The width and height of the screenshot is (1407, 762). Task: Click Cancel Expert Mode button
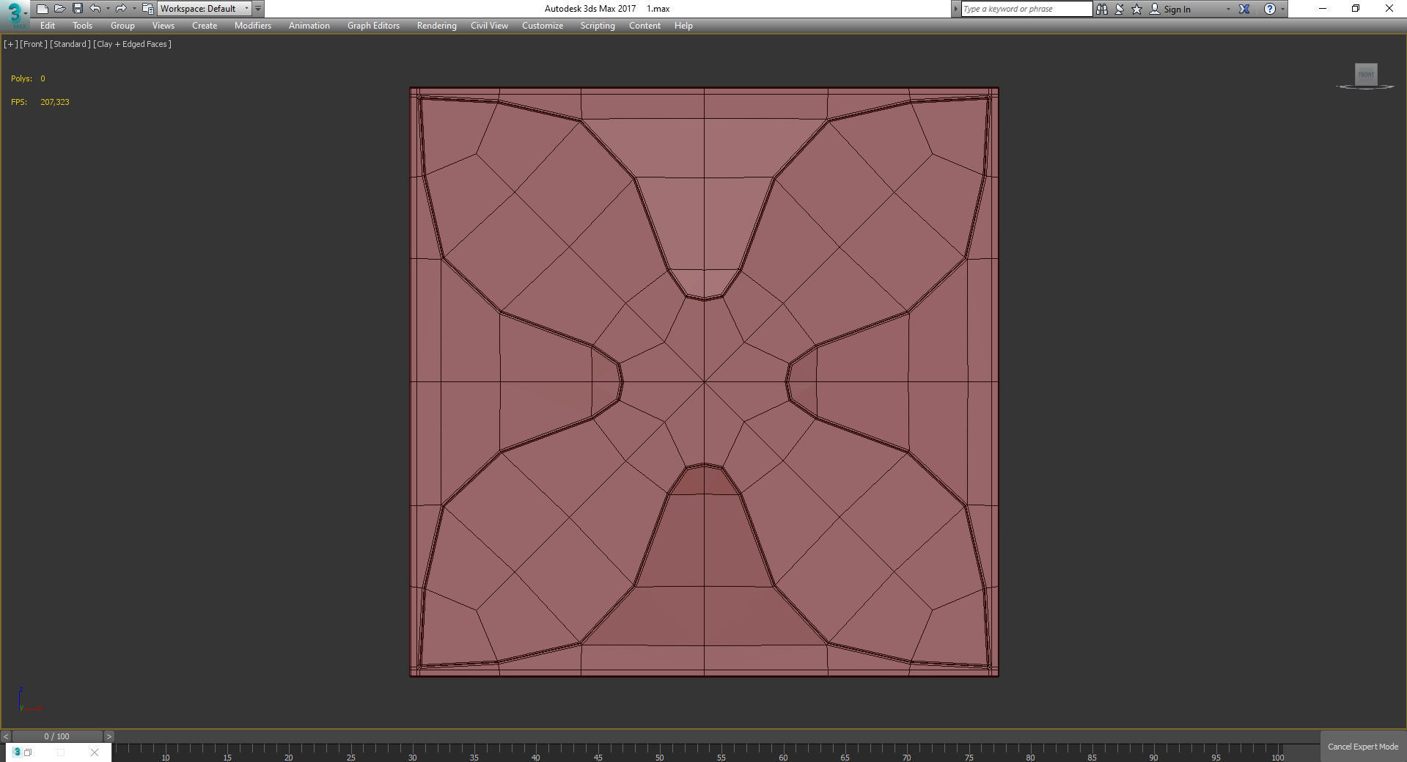tap(1363, 747)
